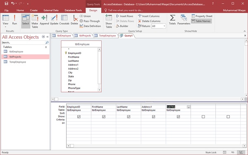The height and width of the screenshot is (155, 248).
Task: Click the design grid right scroll arrow
Action: click(x=245, y=146)
